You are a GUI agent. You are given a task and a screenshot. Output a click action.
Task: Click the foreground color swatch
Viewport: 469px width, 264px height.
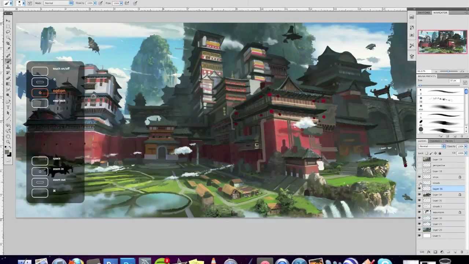(7, 152)
